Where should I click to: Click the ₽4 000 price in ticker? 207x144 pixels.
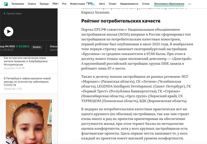tap(10, 46)
